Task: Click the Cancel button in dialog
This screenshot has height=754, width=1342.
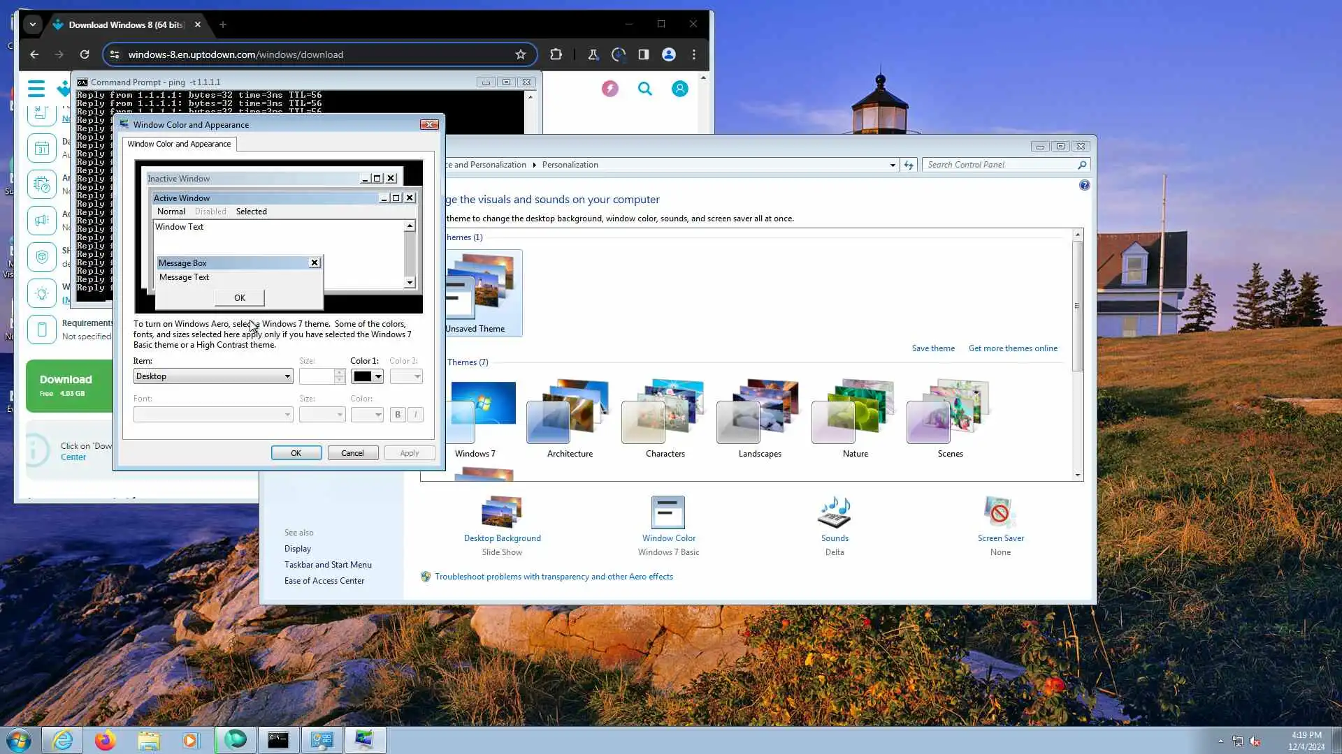Action: click(352, 453)
